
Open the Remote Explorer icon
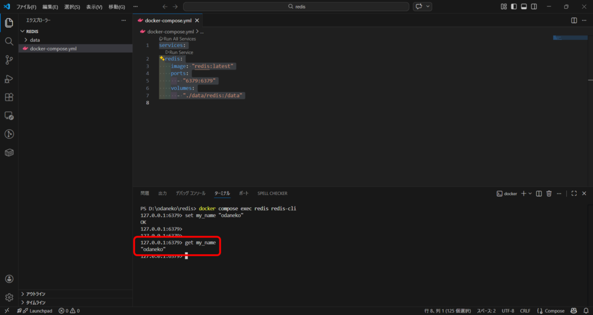coord(9,116)
